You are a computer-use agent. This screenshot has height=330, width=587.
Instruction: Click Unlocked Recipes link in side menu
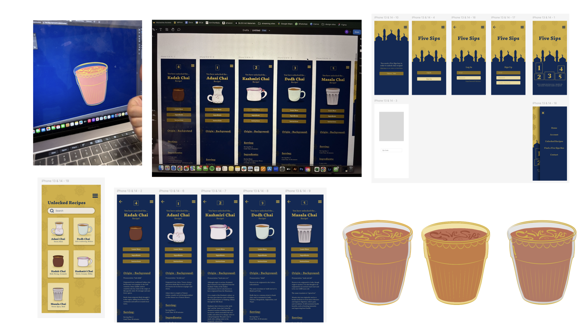[x=554, y=141]
